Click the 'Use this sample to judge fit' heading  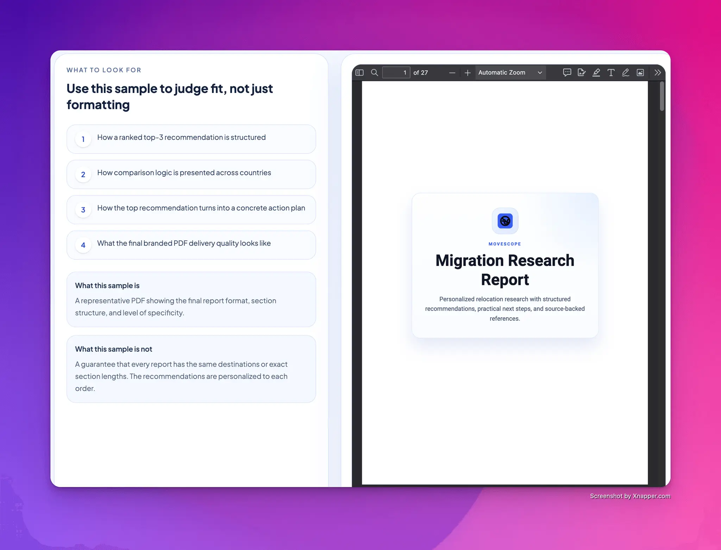point(169,97)
